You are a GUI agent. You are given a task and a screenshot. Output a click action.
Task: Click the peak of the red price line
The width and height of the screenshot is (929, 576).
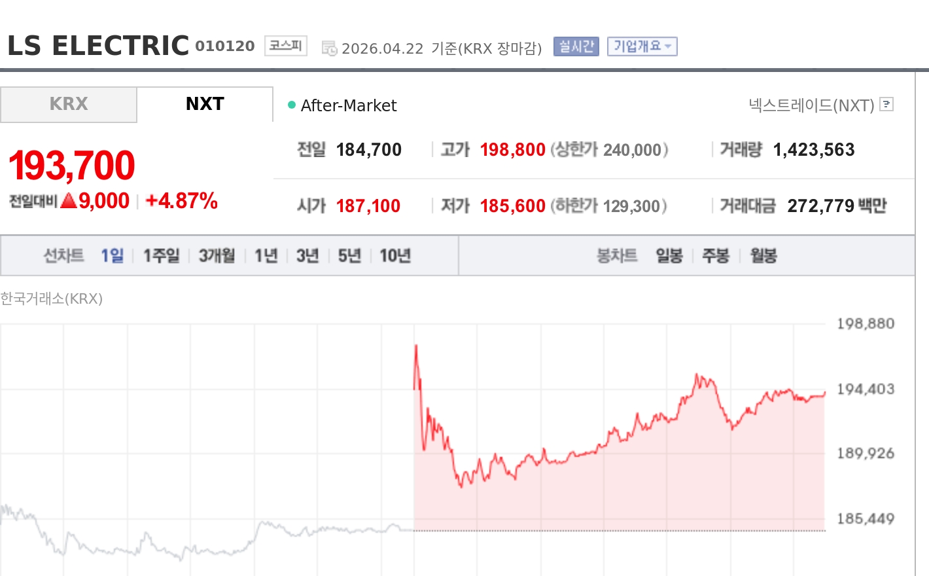[x=416, y=346]
